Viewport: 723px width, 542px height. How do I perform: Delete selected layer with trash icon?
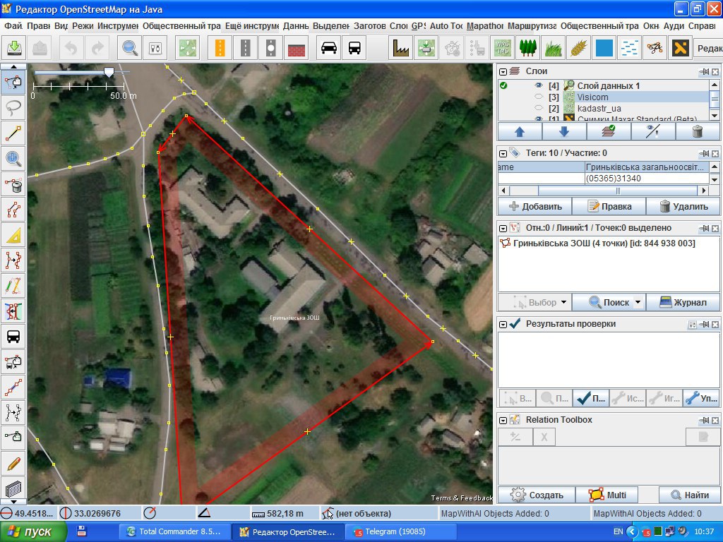click(x=698, y=132)
